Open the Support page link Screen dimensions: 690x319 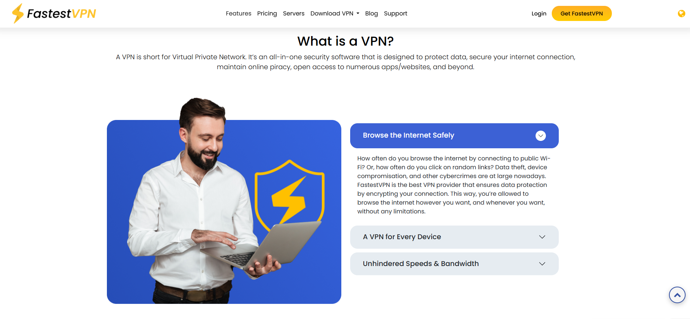(x=395, y=14)
